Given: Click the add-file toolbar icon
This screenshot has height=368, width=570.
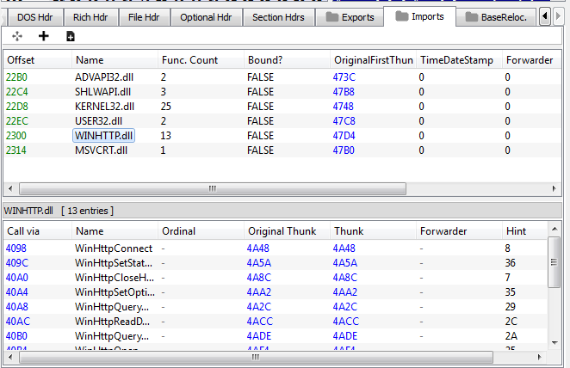Looking at the screenshot, I should [71, 36].
